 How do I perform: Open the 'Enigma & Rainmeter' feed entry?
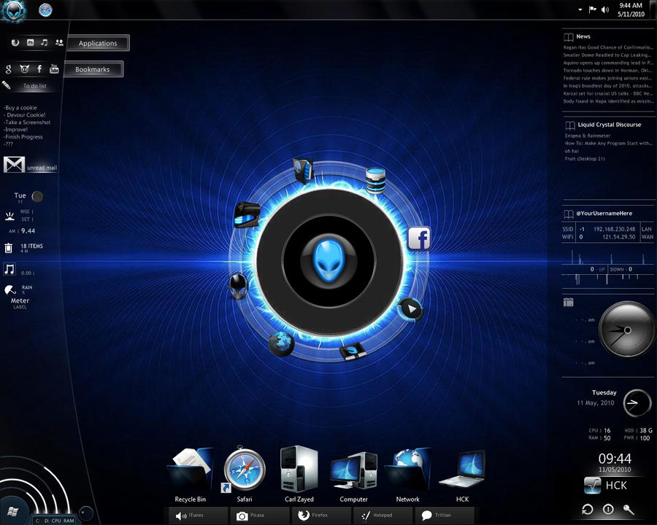[588, 136]
